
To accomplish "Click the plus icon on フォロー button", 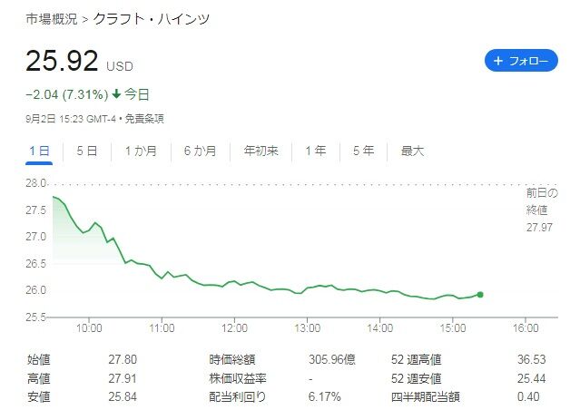I will tap(497, 62).
